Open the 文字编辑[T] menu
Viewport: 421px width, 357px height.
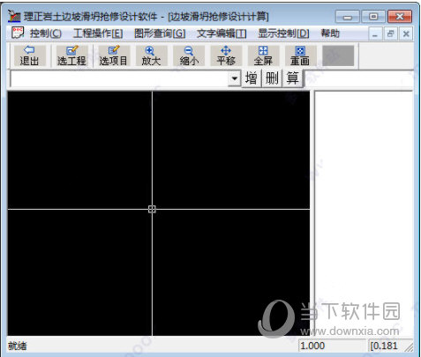[x=222, y=33]
